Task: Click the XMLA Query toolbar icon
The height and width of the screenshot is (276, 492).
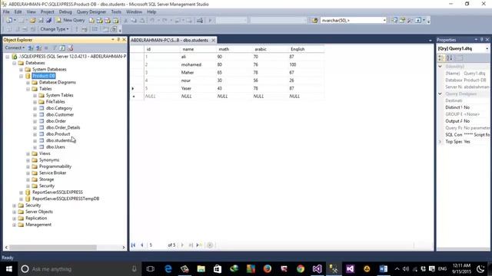Action: (116, 21)
